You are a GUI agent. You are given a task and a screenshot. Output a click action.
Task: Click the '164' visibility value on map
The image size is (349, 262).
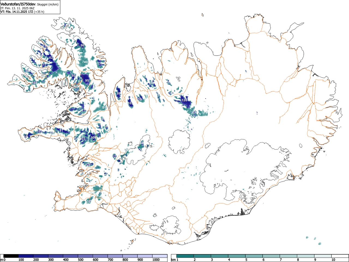click(x=152, y=83)
